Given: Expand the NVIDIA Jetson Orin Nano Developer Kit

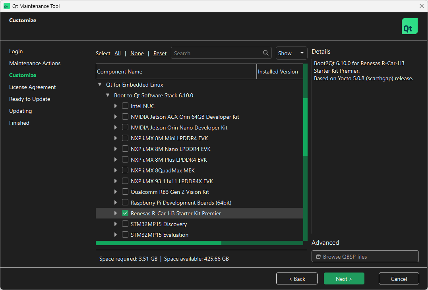Looking at the screenshot, I should coord(116,127).
